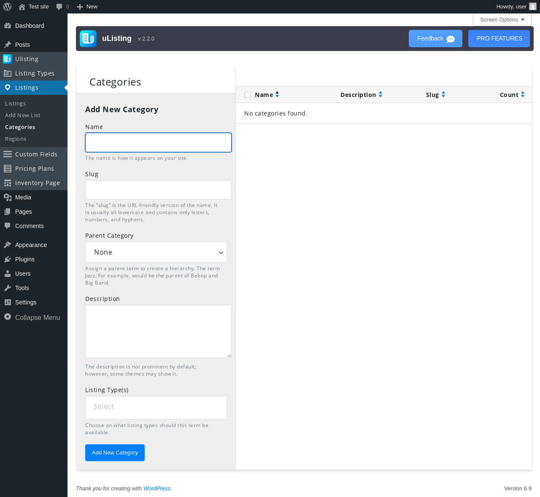This screenshot has height=497, width=540.
Task: Sort table by Description column arrows
Action: (381, 95)
